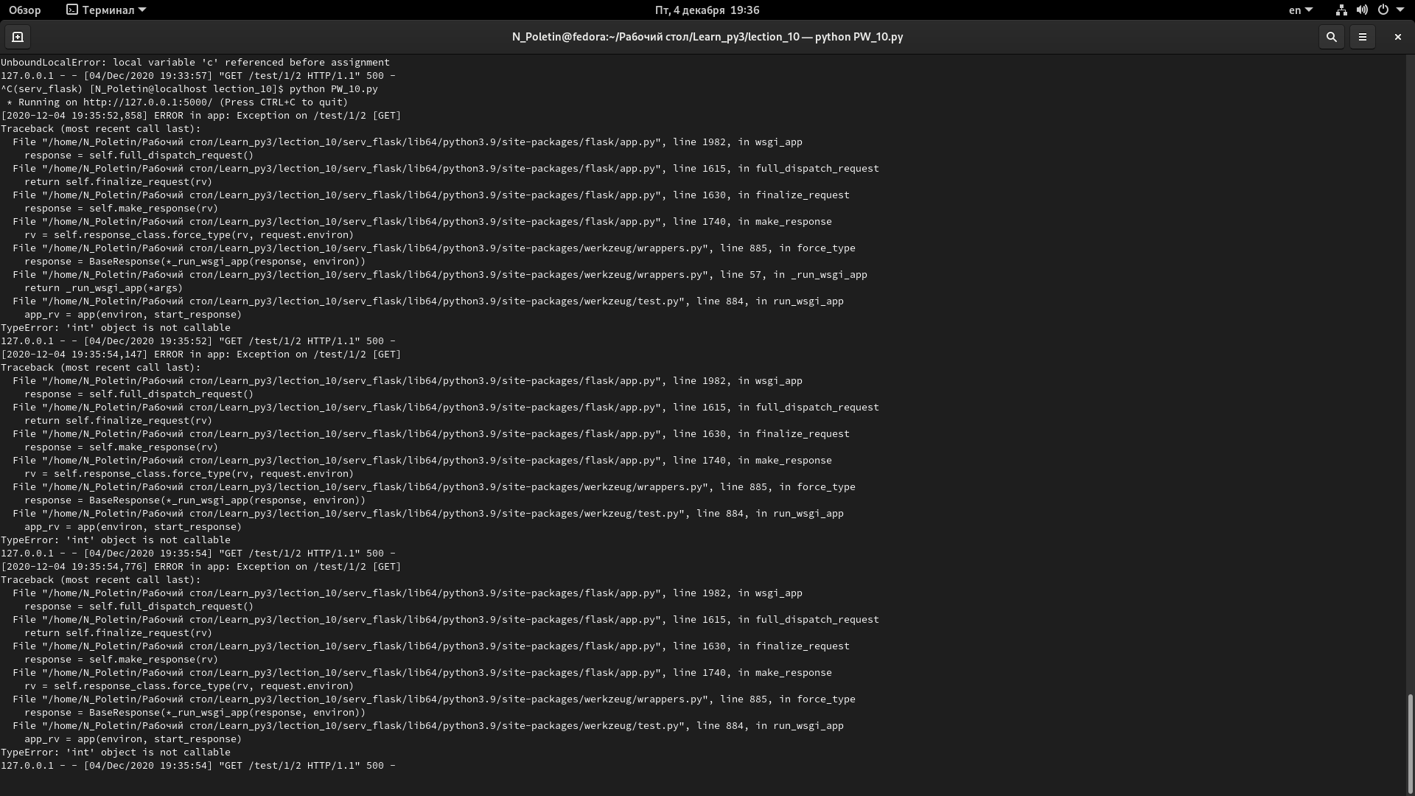
Task: Expand the Терминал app menu arrow
Action: (x=142, y=10)
